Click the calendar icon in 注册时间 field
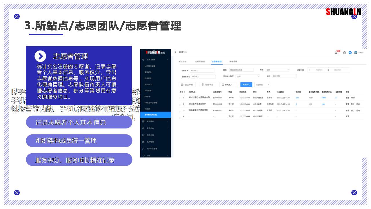 click(310, 70)
